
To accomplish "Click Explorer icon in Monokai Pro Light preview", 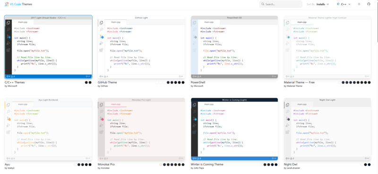I will click(x=102, y=105).
